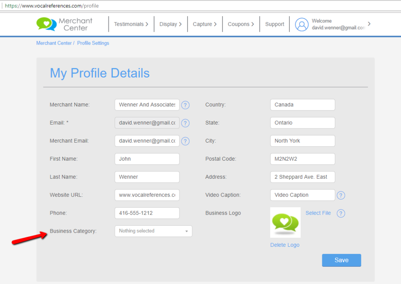Click help icon beside Merchant Email field
The image size is (401, 284).
[x=186, y=141]
